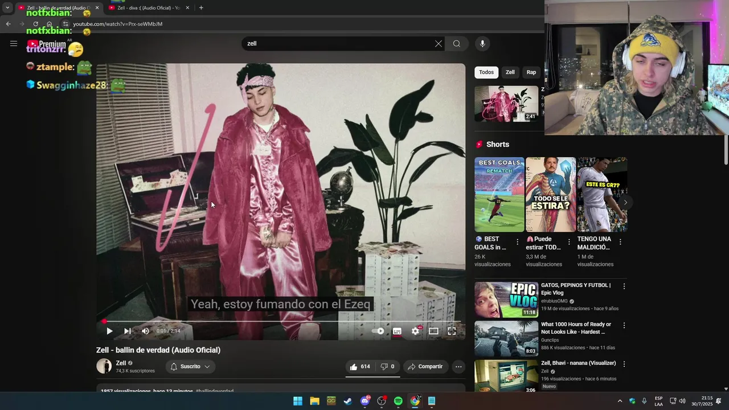This screenshot has height=410, width=729.
Task: Select the Todos filter chip
Action: click(x=486, y=72)
